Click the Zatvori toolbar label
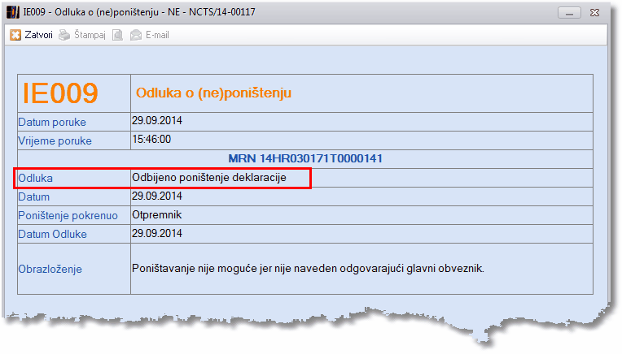The height and width of the screenshot is (354, 622). tap(38, 35)
